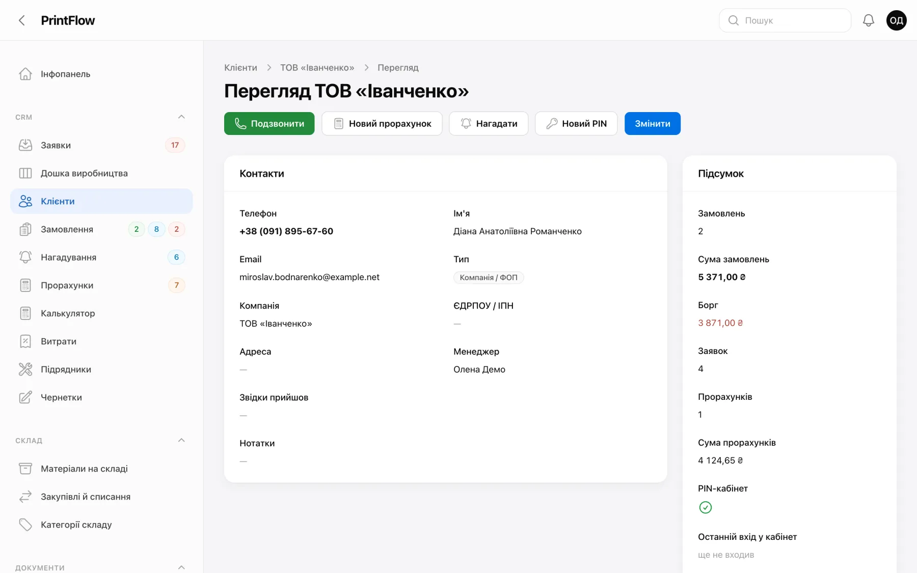Screen dimensions: 917x573
Task: Click the PrintFlow logo
Action: click(68, 20)
